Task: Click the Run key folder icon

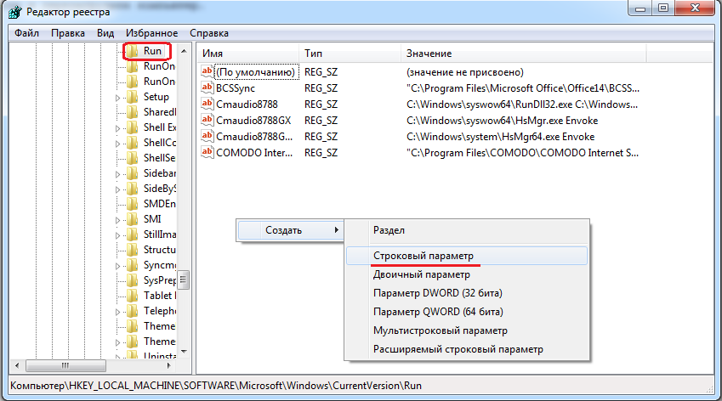Action: [x=132, y=51]
